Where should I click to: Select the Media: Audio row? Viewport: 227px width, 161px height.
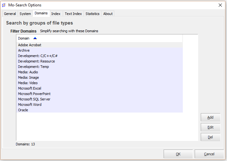tap(100, 72)
